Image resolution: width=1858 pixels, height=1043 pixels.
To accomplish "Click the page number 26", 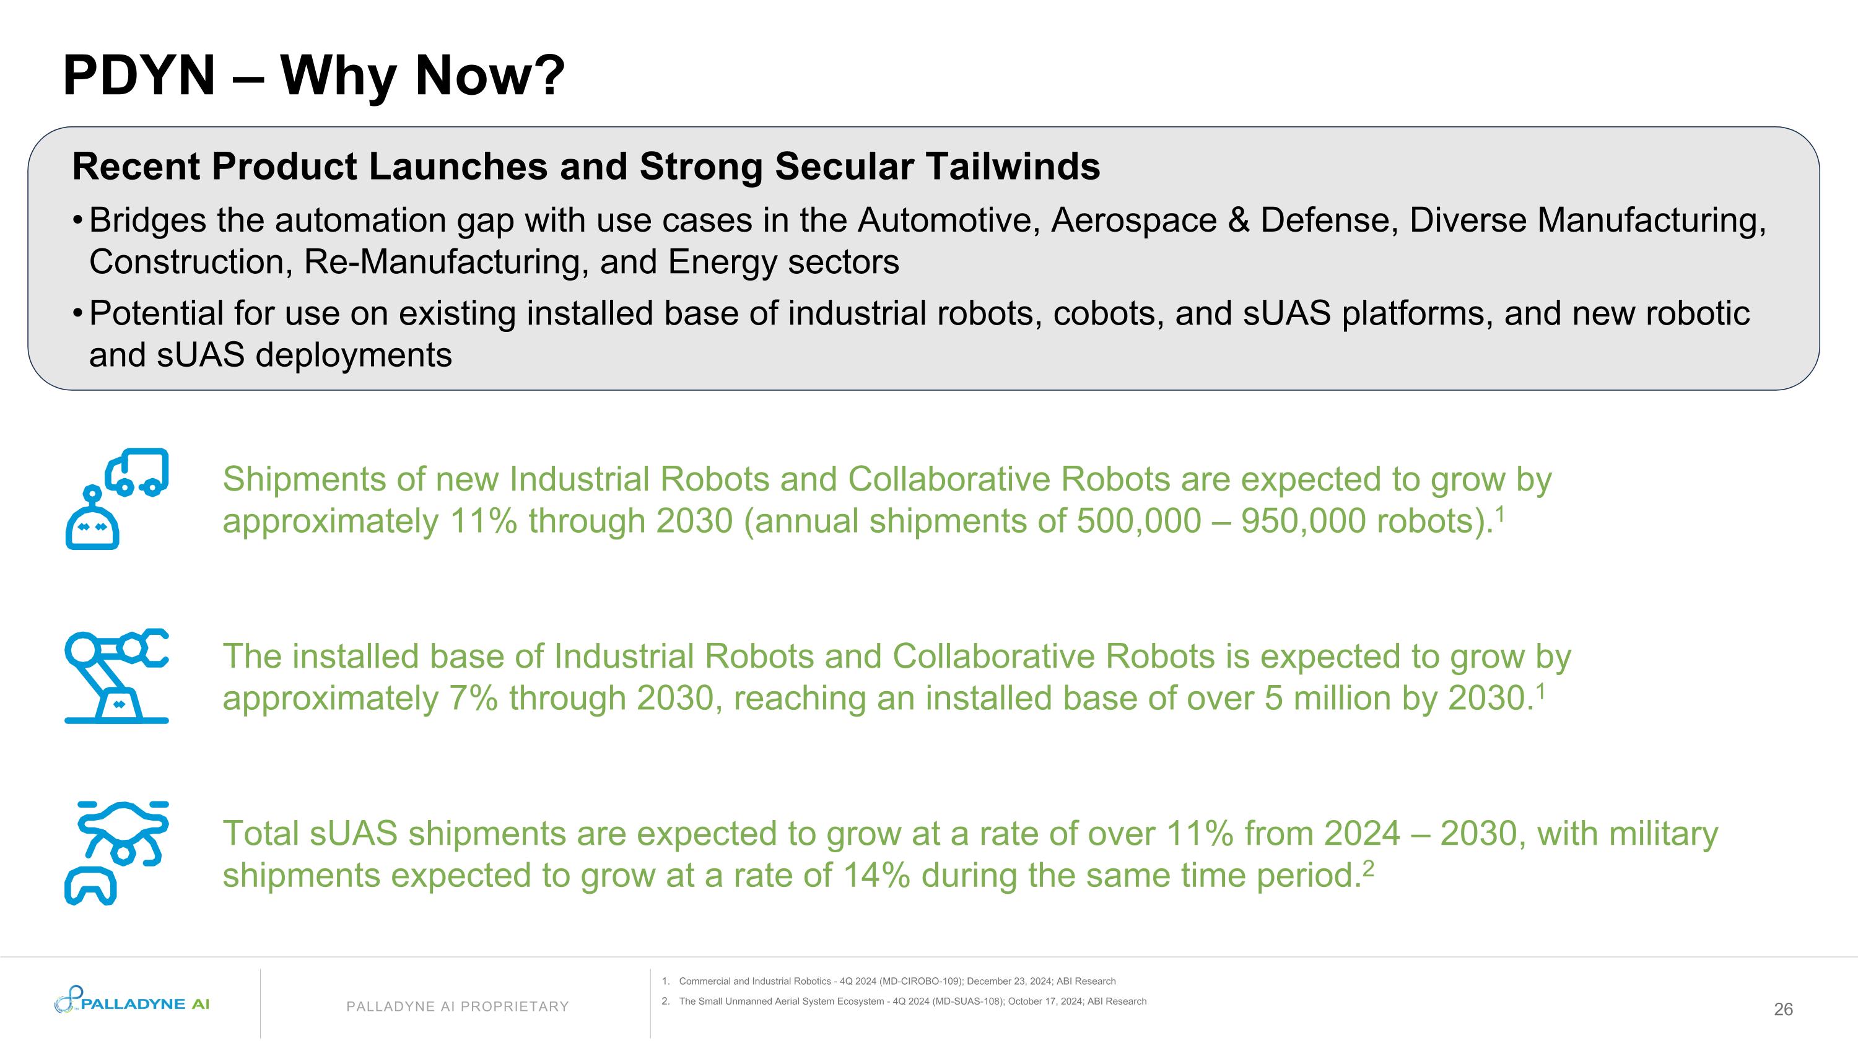I will (1783, 1009).
